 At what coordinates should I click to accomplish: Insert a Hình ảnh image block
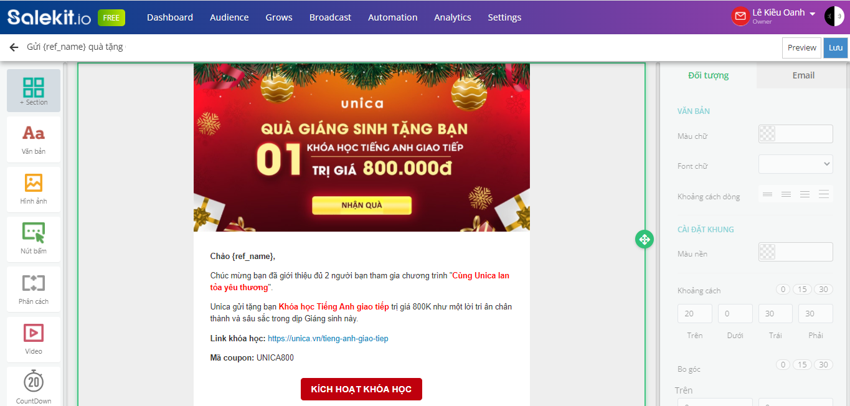coord(34,189)
